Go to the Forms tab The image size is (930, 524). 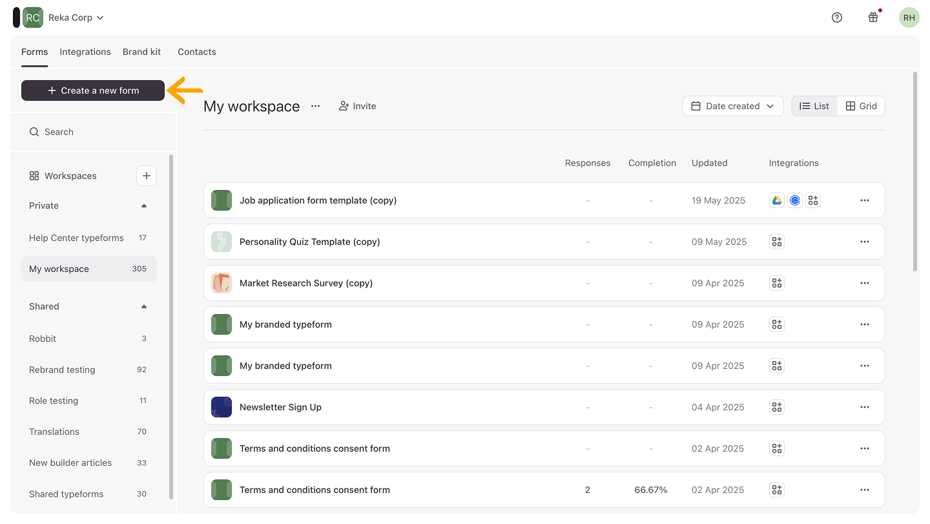tap(35, 52)
